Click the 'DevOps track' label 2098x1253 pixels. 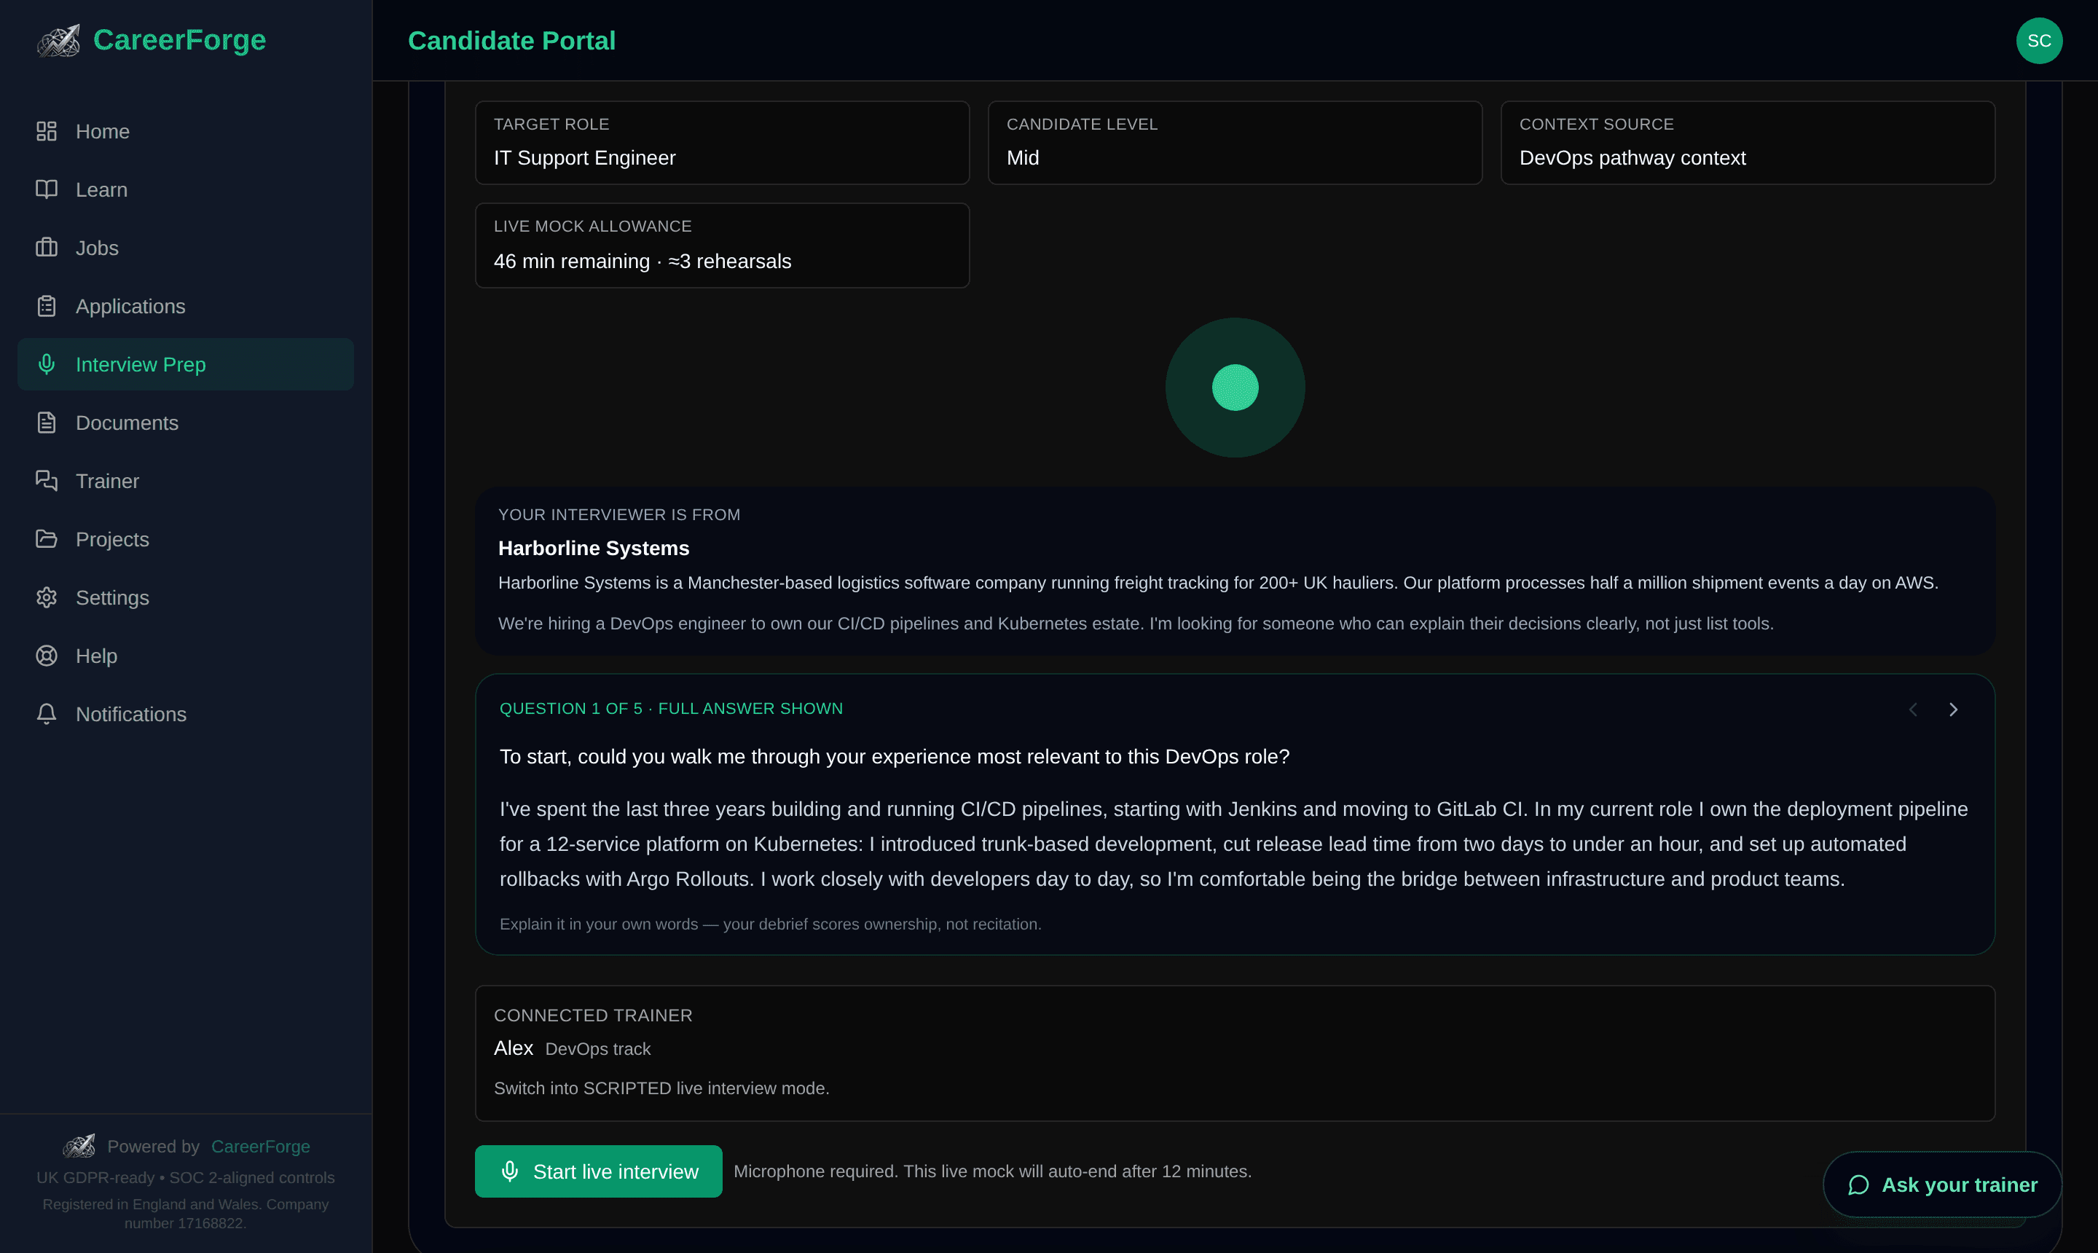pyautogui.click(x=598, y=1049)
